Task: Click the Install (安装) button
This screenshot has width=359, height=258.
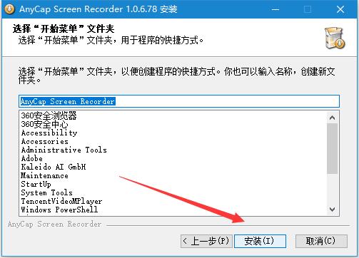Action: pyautogui.click(x=260, y=241)
